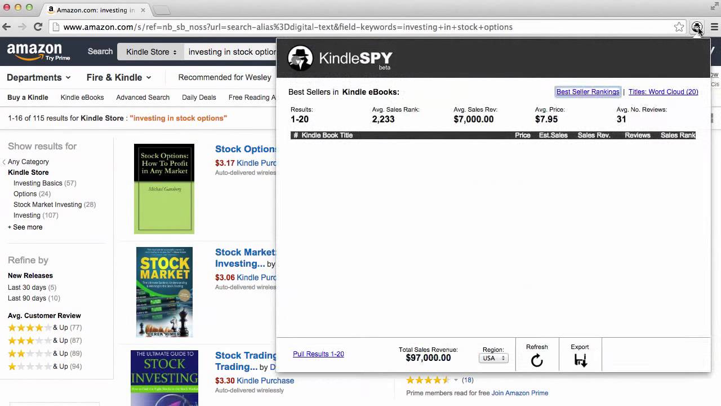Click the Amazon search text field
Viewport: 721px width, 406px height.
231,52
